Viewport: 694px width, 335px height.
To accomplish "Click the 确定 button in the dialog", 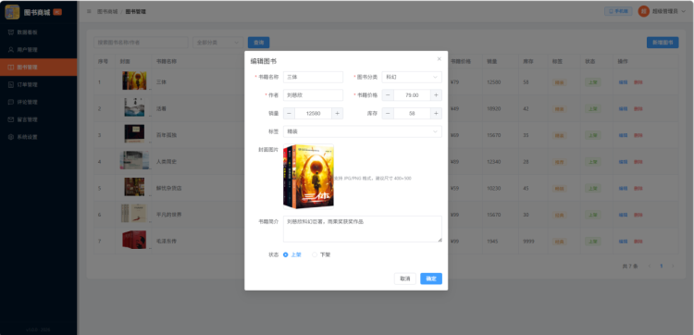I will [431, 279].
